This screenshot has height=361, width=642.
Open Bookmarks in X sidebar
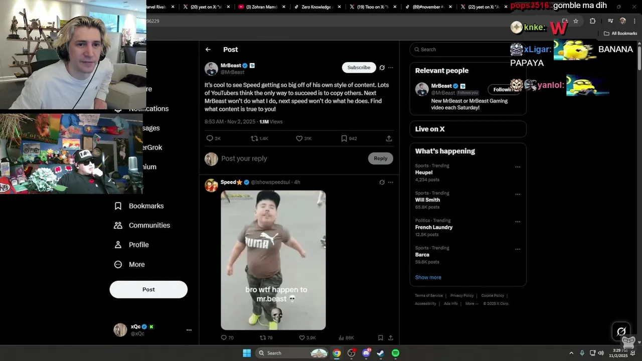pyautogui.click(x=139, y=206)
